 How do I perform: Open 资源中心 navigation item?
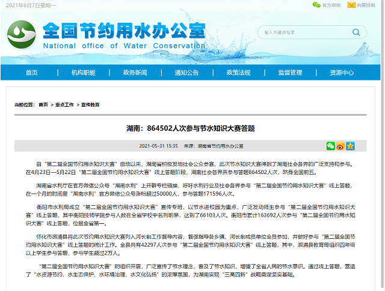(342, 73)
